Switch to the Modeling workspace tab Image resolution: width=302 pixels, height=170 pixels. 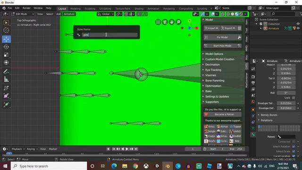(x=75, y=8)
